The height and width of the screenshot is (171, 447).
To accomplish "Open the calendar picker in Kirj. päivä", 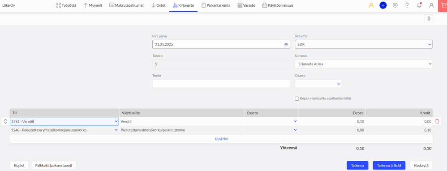I will click(x=286, y=44).
